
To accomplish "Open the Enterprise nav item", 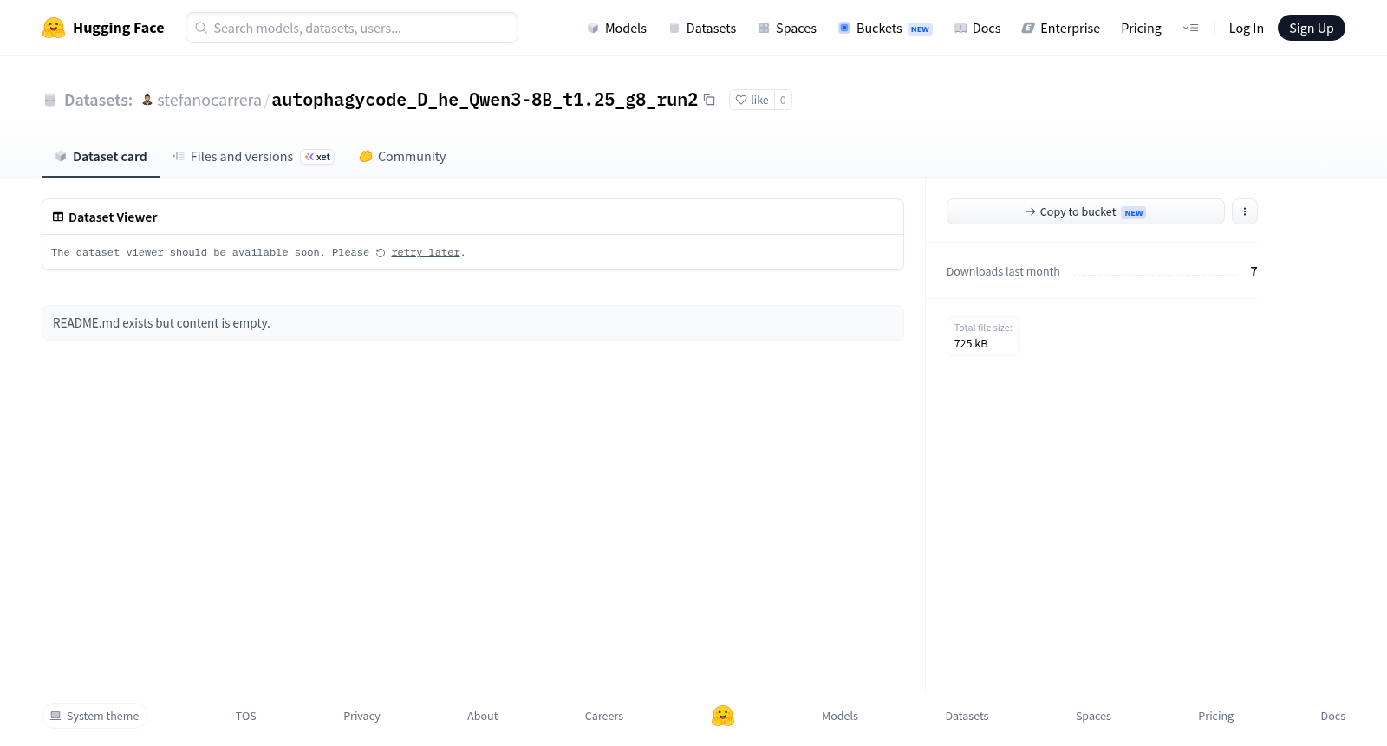I will point(1060,28).
